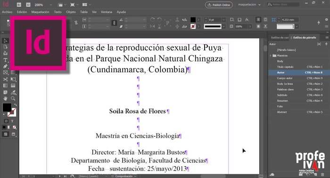Toggle constrain proportions chain for scaling

(x=114, y=23)
